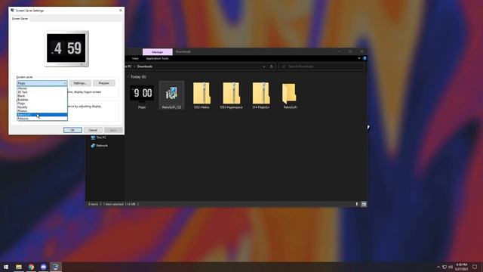Choose 3D Text from the screen saver list
This screenshot has height=272, width=483.
pos(42,92)
